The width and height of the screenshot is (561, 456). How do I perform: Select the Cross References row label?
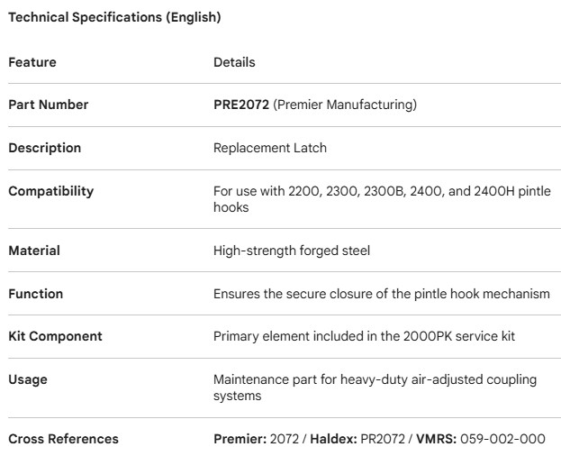point(63,439)
